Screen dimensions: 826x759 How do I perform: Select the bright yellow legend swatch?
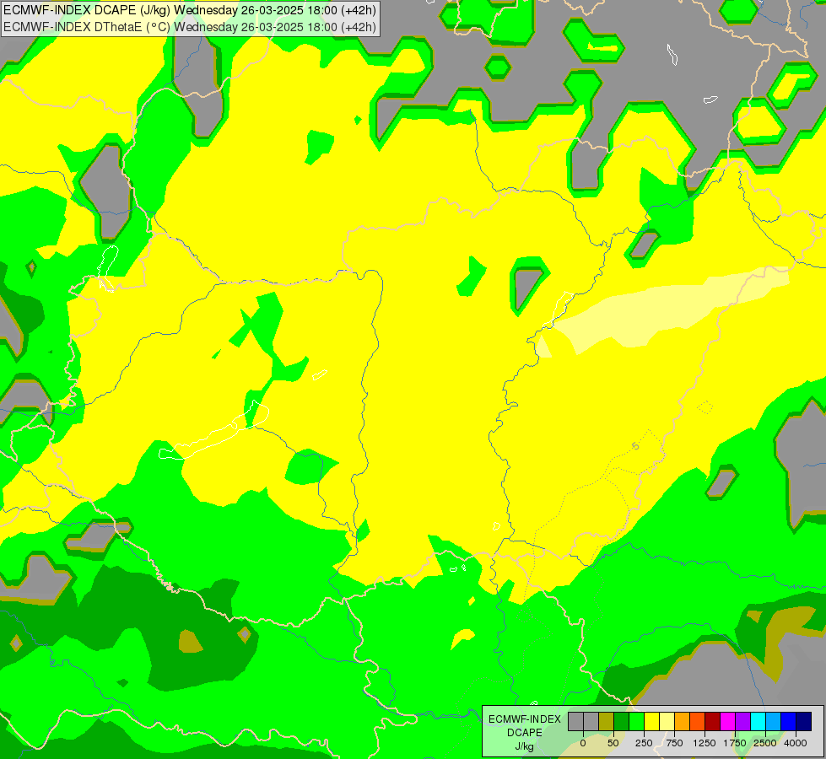(651, 722)
